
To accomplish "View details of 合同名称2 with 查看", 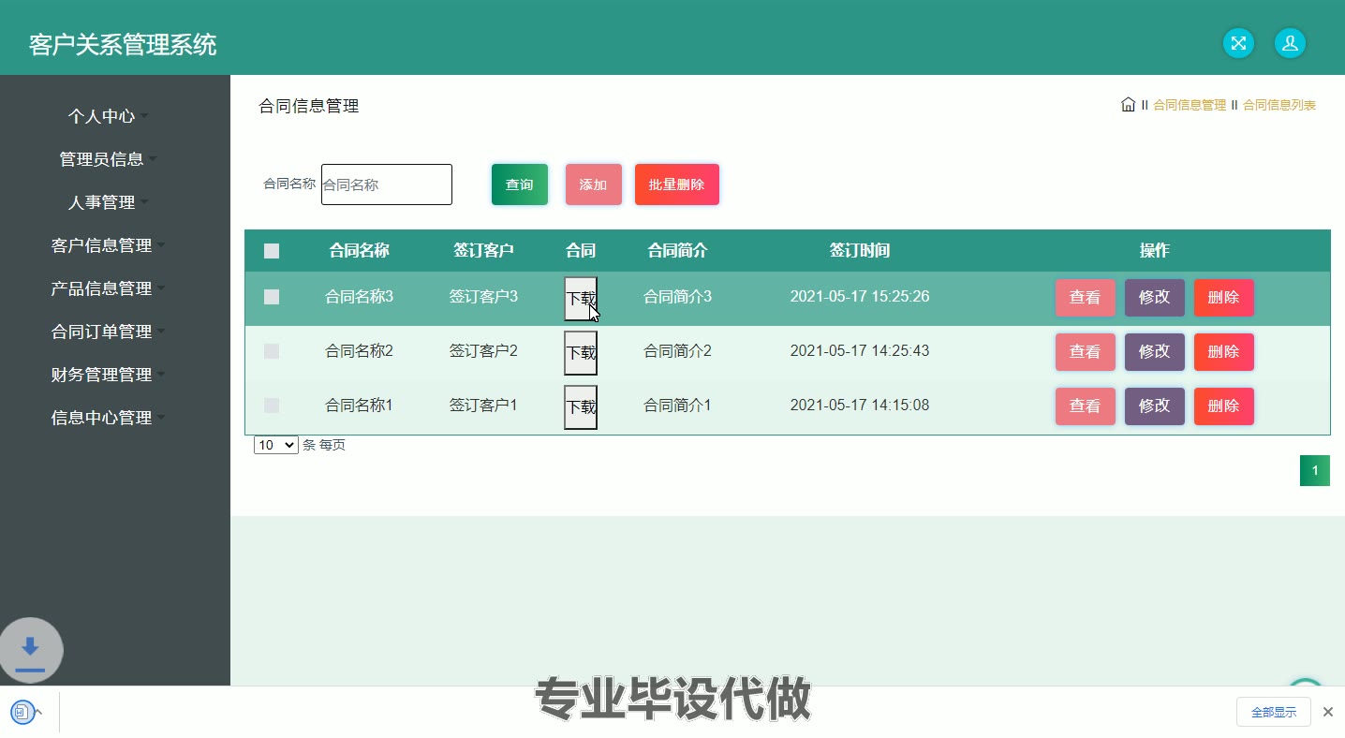I will pyautogui.click(x=1086, y=352).
